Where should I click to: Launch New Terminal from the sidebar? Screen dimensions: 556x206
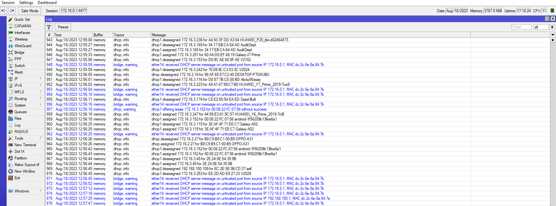pos(25,145)
